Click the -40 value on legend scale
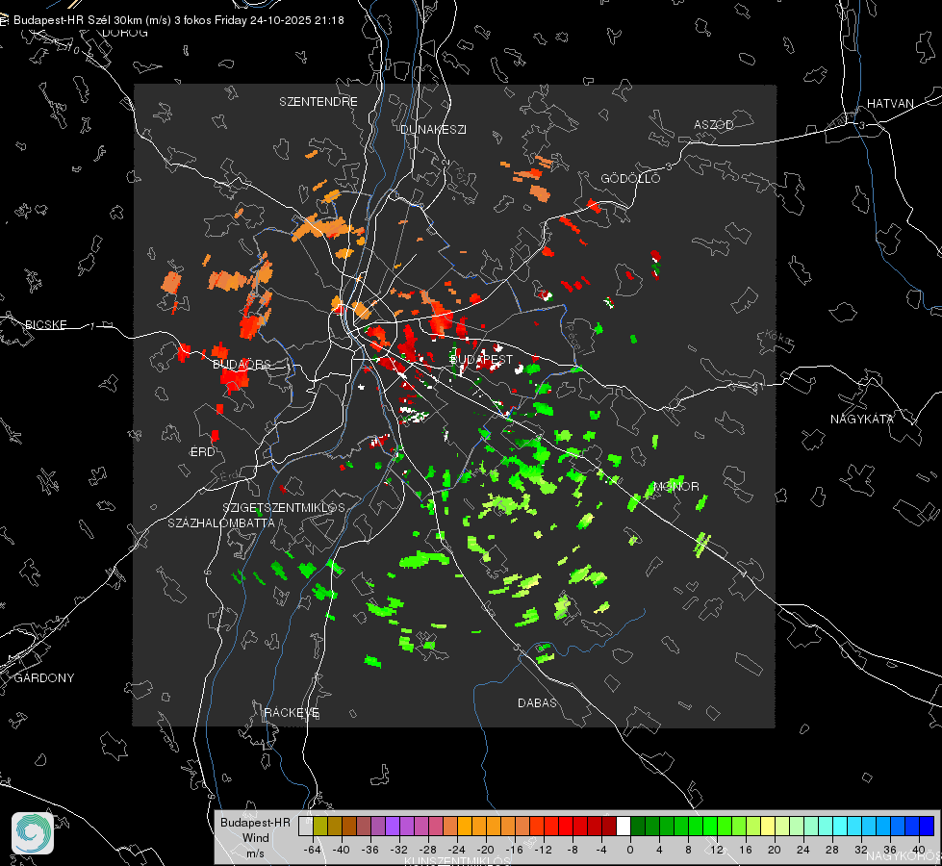942x866 pixels. 342,850
